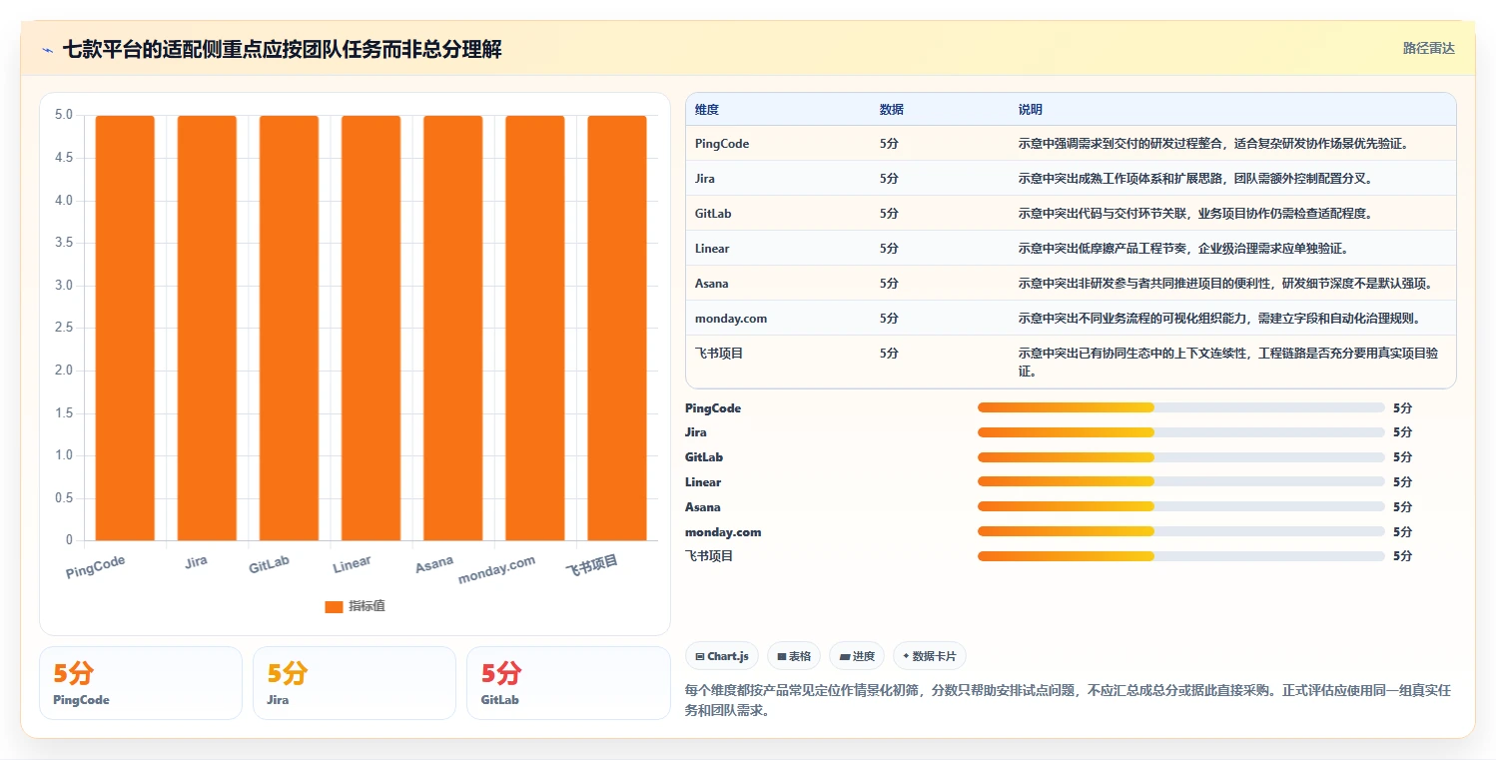Click the 维度 column header

pos(707,109)
